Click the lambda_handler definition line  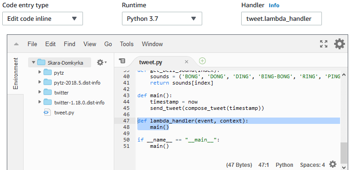pyautogui.click(x=193, y=121)
